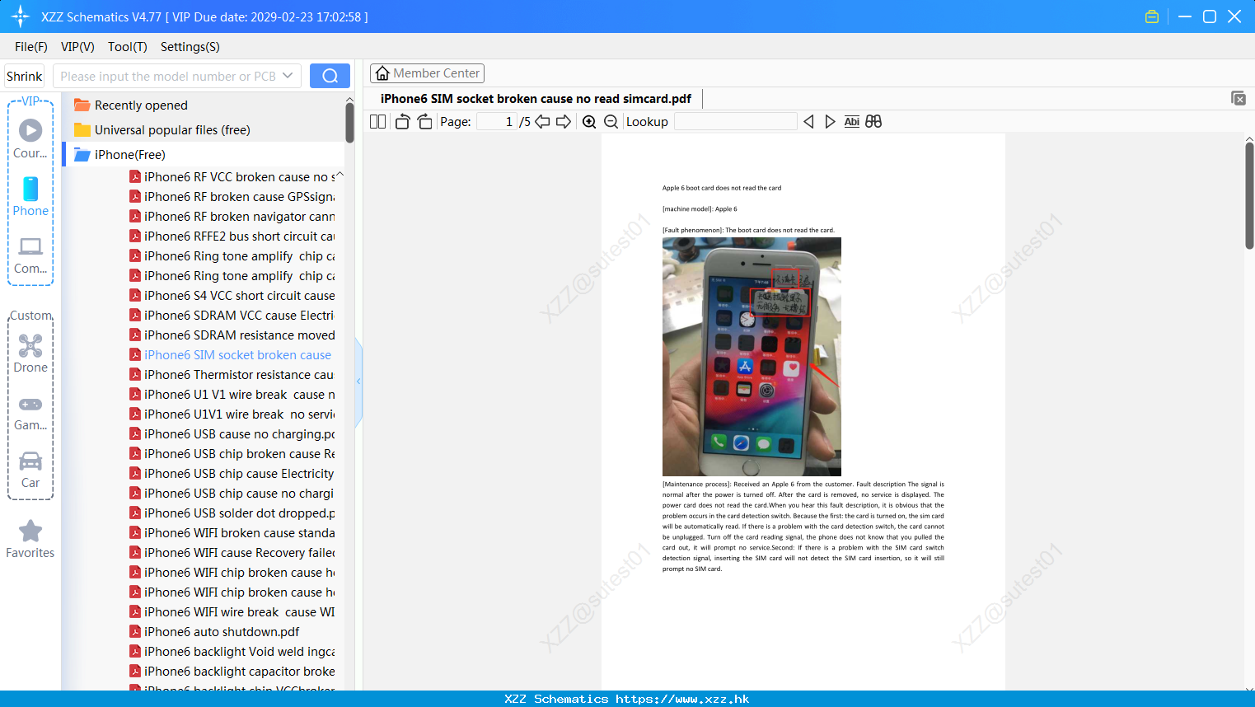Zoom in on the PDF
The width and height of the screenshot is (1255, 707).
[x=589, y=122]
